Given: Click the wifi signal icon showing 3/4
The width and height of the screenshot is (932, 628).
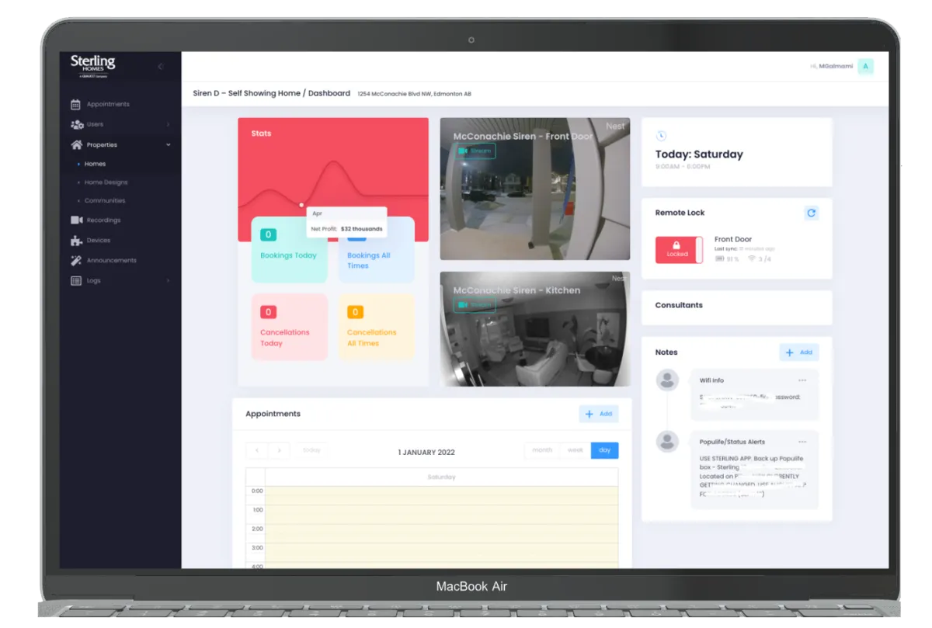Looking at the screenshot, I should (752, 258).
